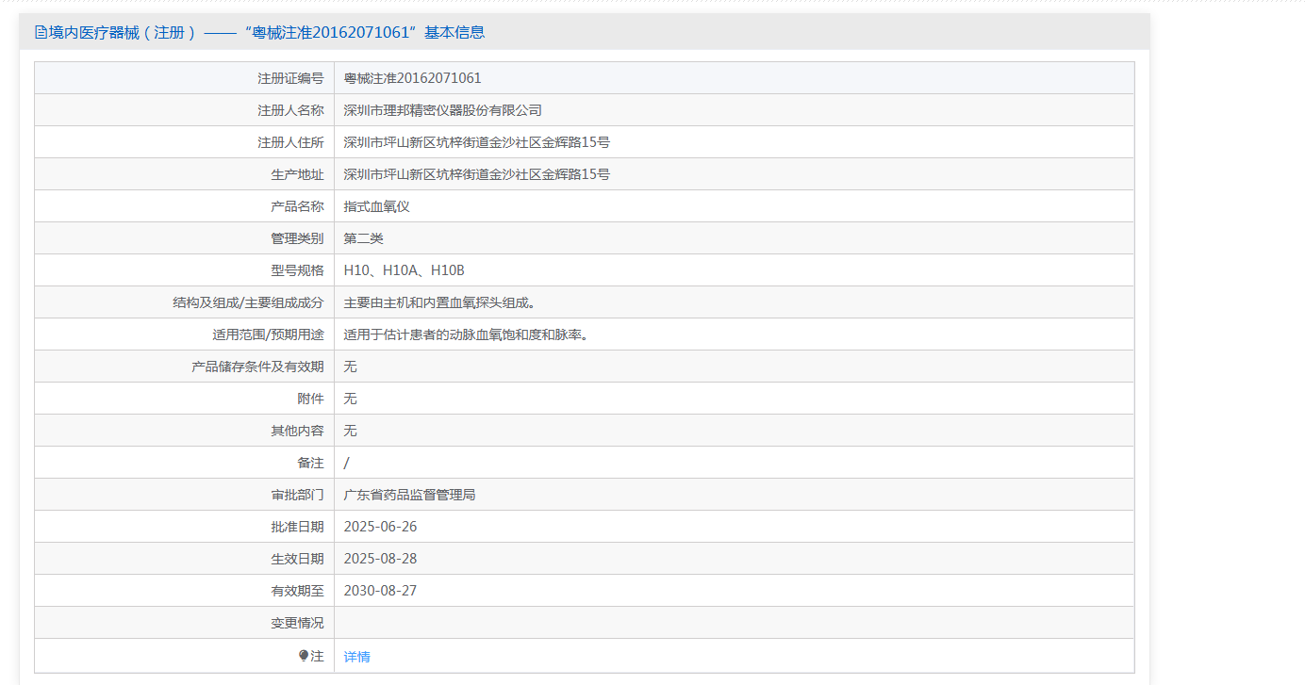This screenshot has width=1305, height=685.
Task: Click the 结构及组成/主要组成成分 label
Action: (249, 302)
